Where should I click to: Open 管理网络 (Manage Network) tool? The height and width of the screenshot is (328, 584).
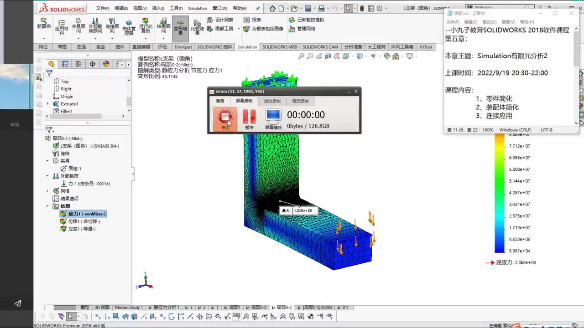tap(302, 29)
